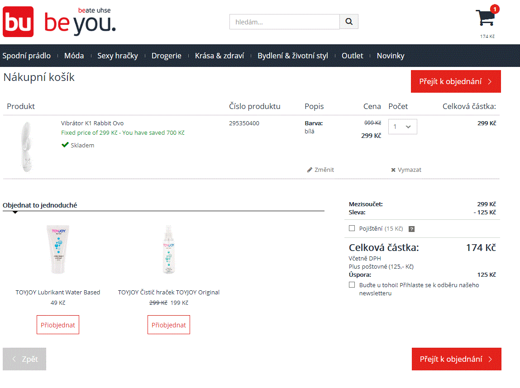The image size is (520, 388).
Task: Click the '49 Kč' lubricant price
Action: coord(58,303)
